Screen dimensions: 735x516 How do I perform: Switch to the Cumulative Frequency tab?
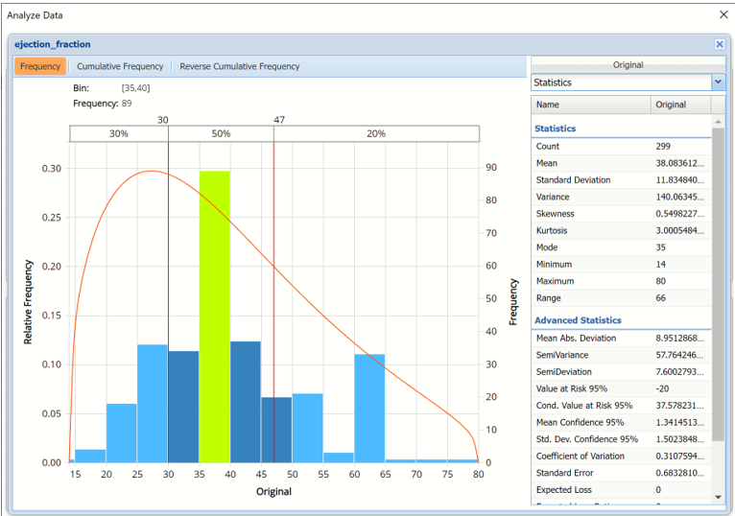click(x=120, y=66)
